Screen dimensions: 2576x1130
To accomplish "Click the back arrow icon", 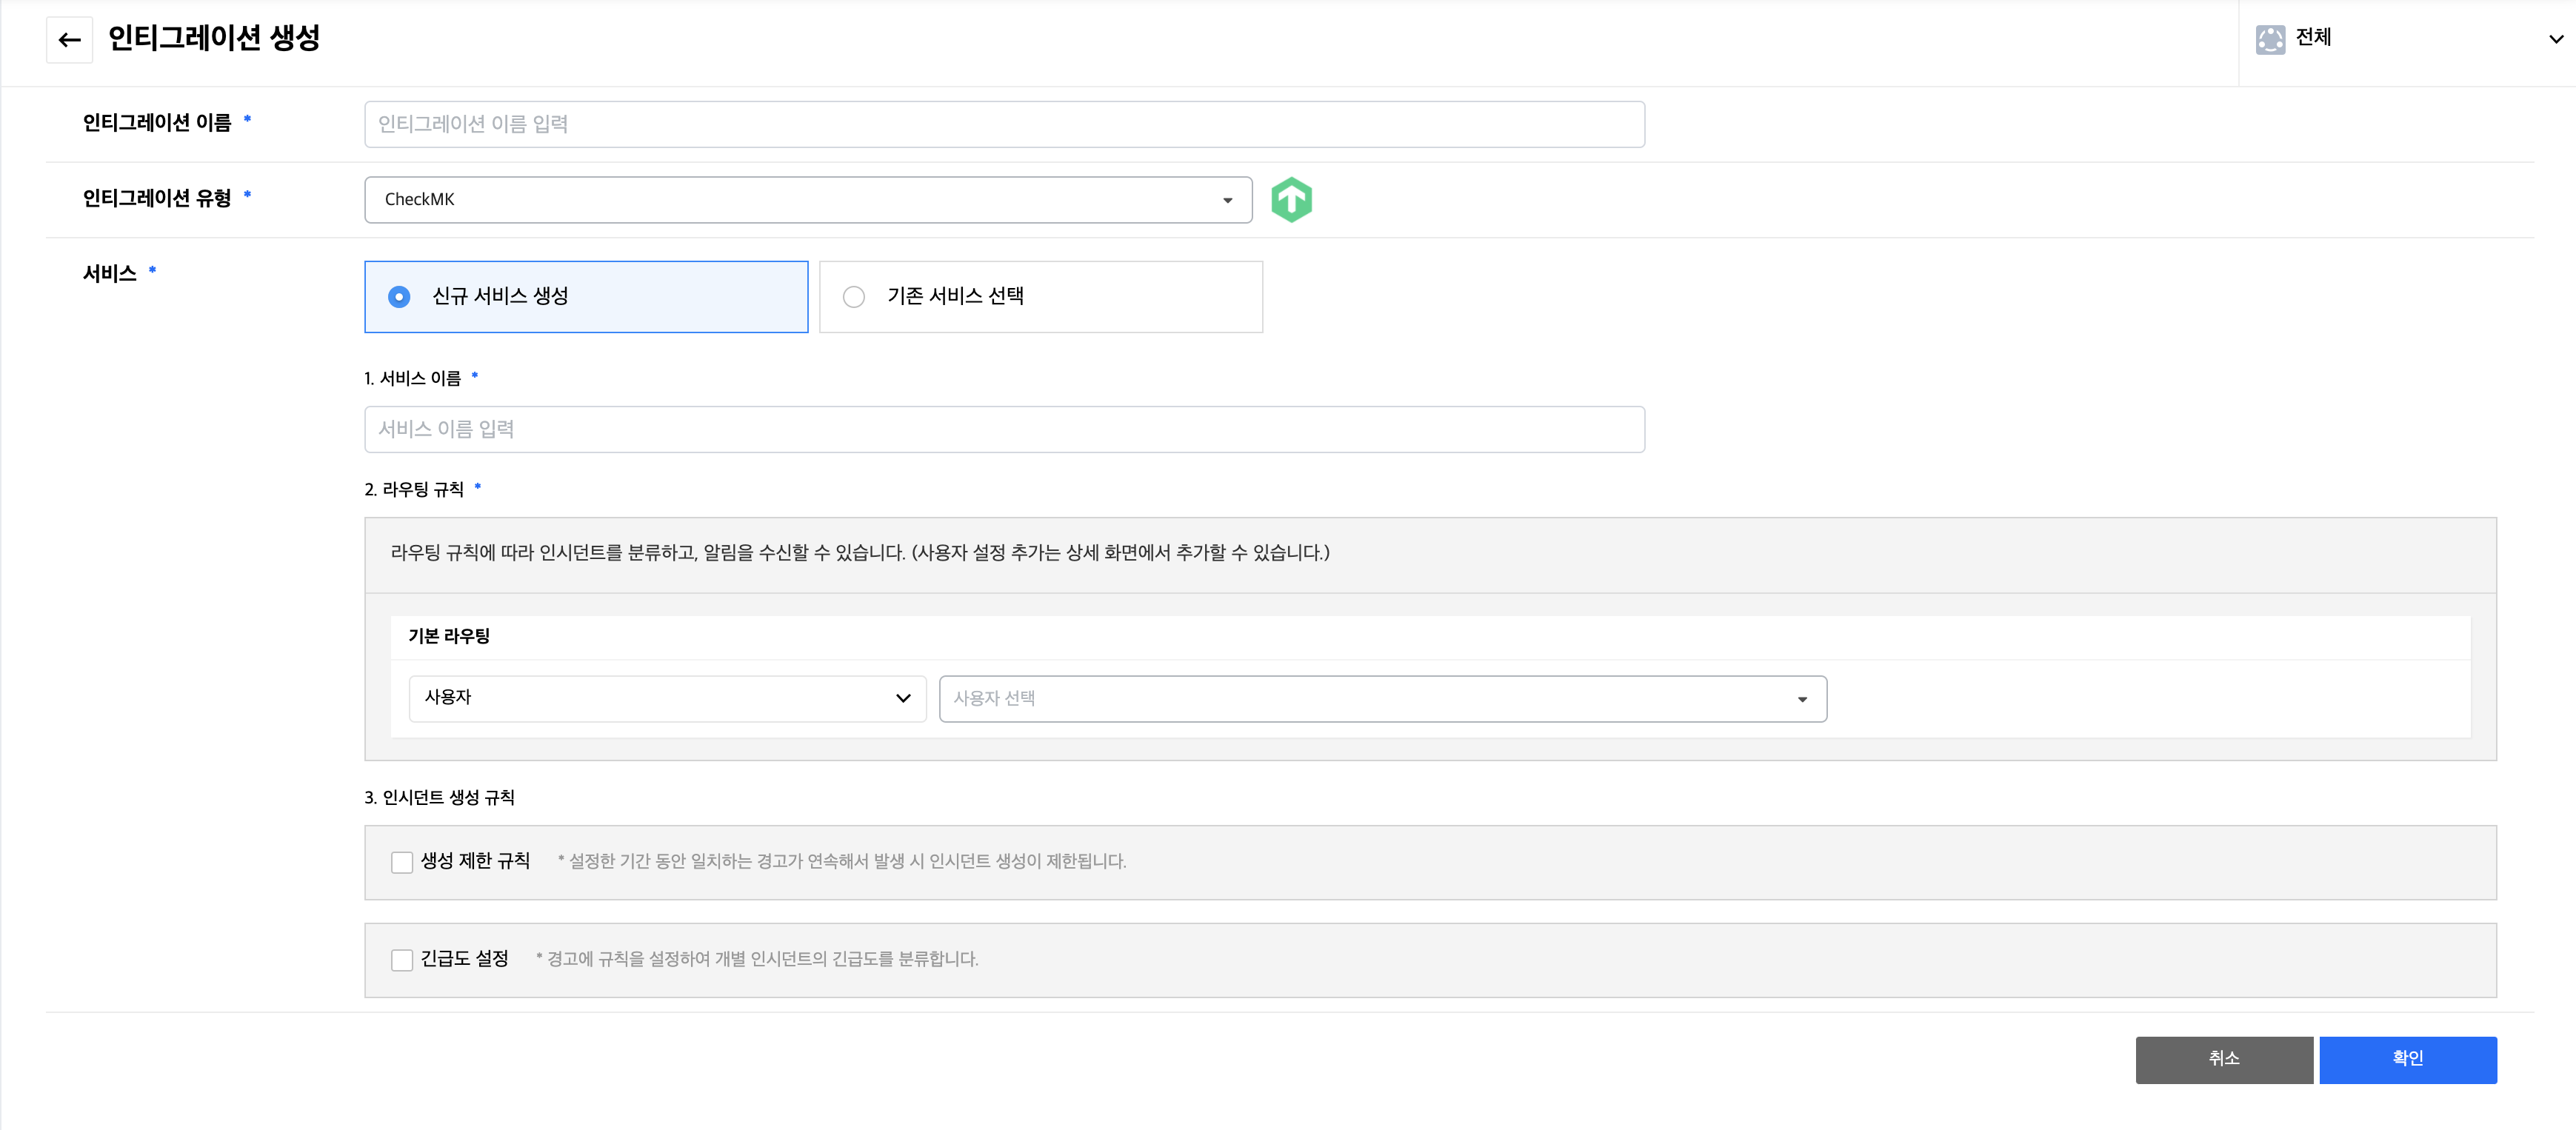I will tap(69, 40).
